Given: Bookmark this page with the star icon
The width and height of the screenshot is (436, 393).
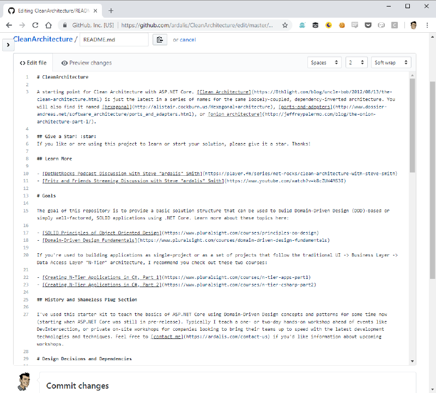Looking at the screenshot, I should [x=285, y=25].
